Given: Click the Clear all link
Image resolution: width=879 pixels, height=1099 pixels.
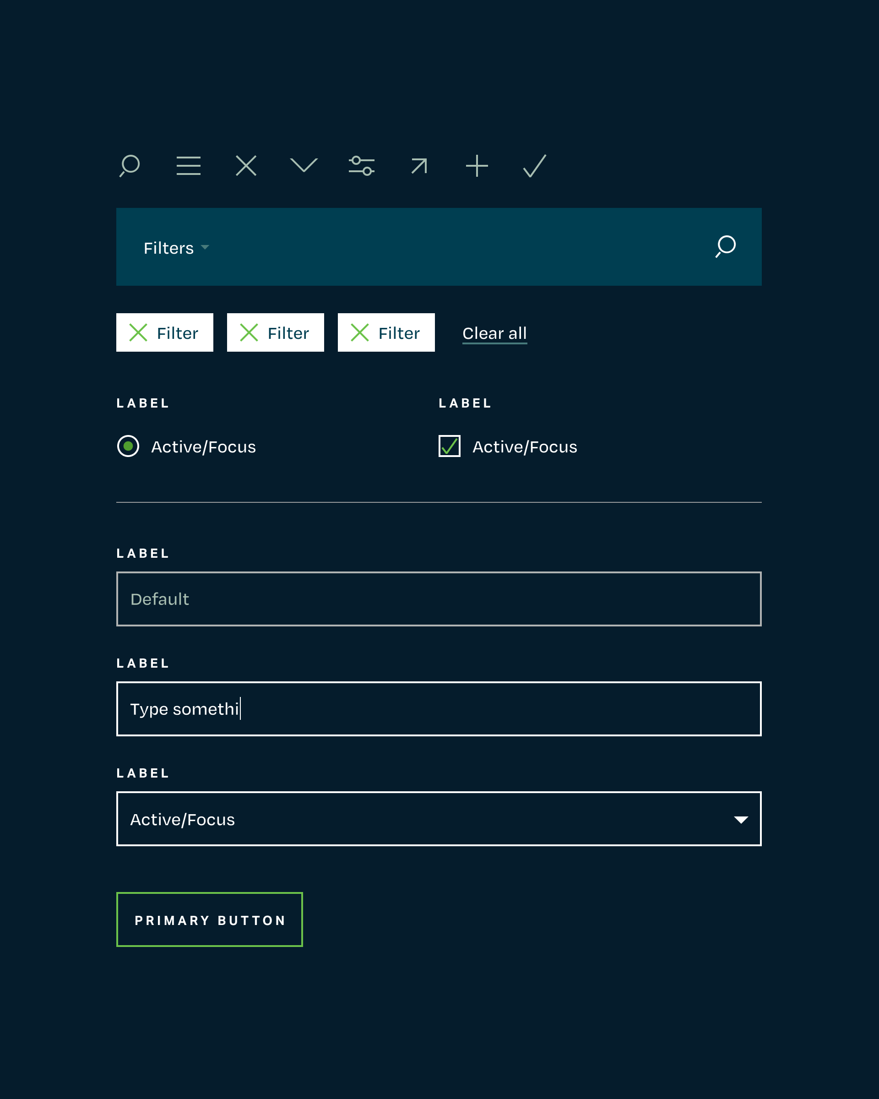Looking at the screenshot, I should pos(494,333).
